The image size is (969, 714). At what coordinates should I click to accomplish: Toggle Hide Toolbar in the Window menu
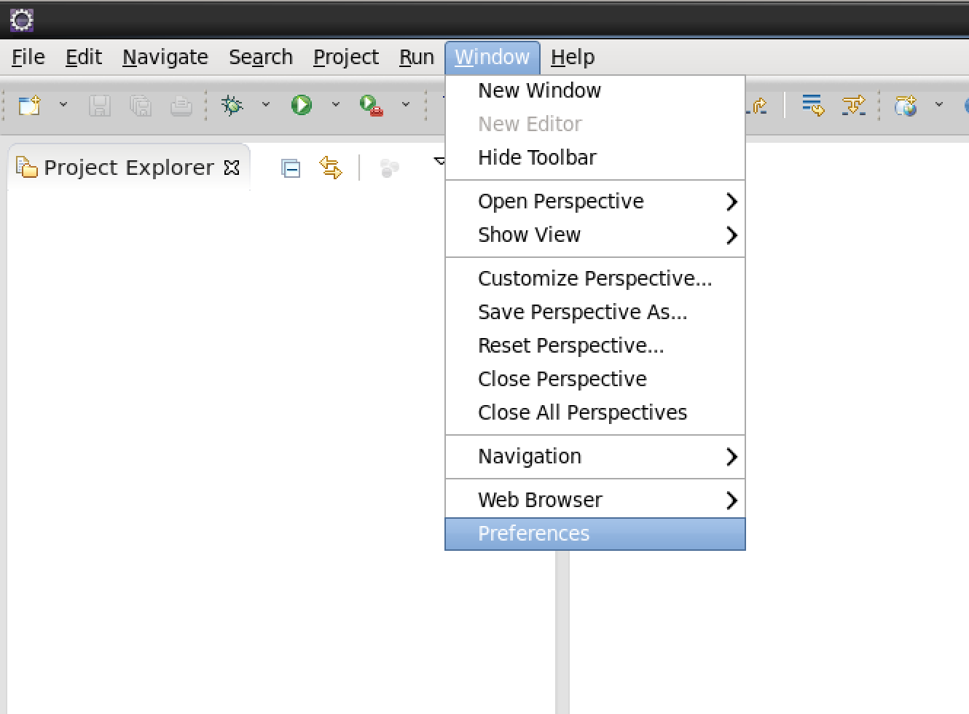537,157
